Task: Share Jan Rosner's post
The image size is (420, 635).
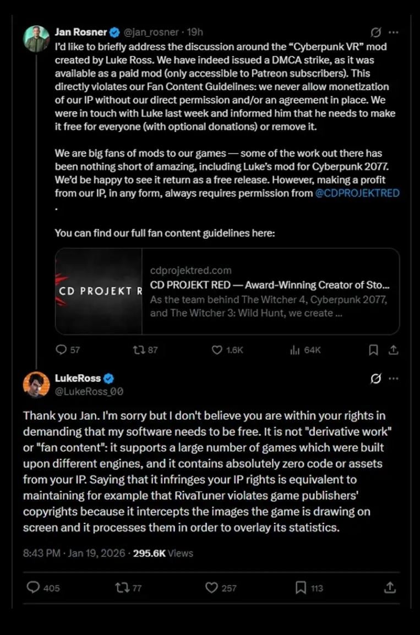Action: (393, 349)
